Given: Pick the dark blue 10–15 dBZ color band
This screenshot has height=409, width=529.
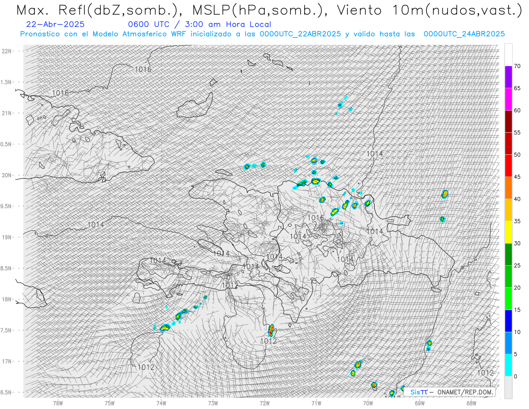Looking at the screenshot, I should click(x=508, y=321).
